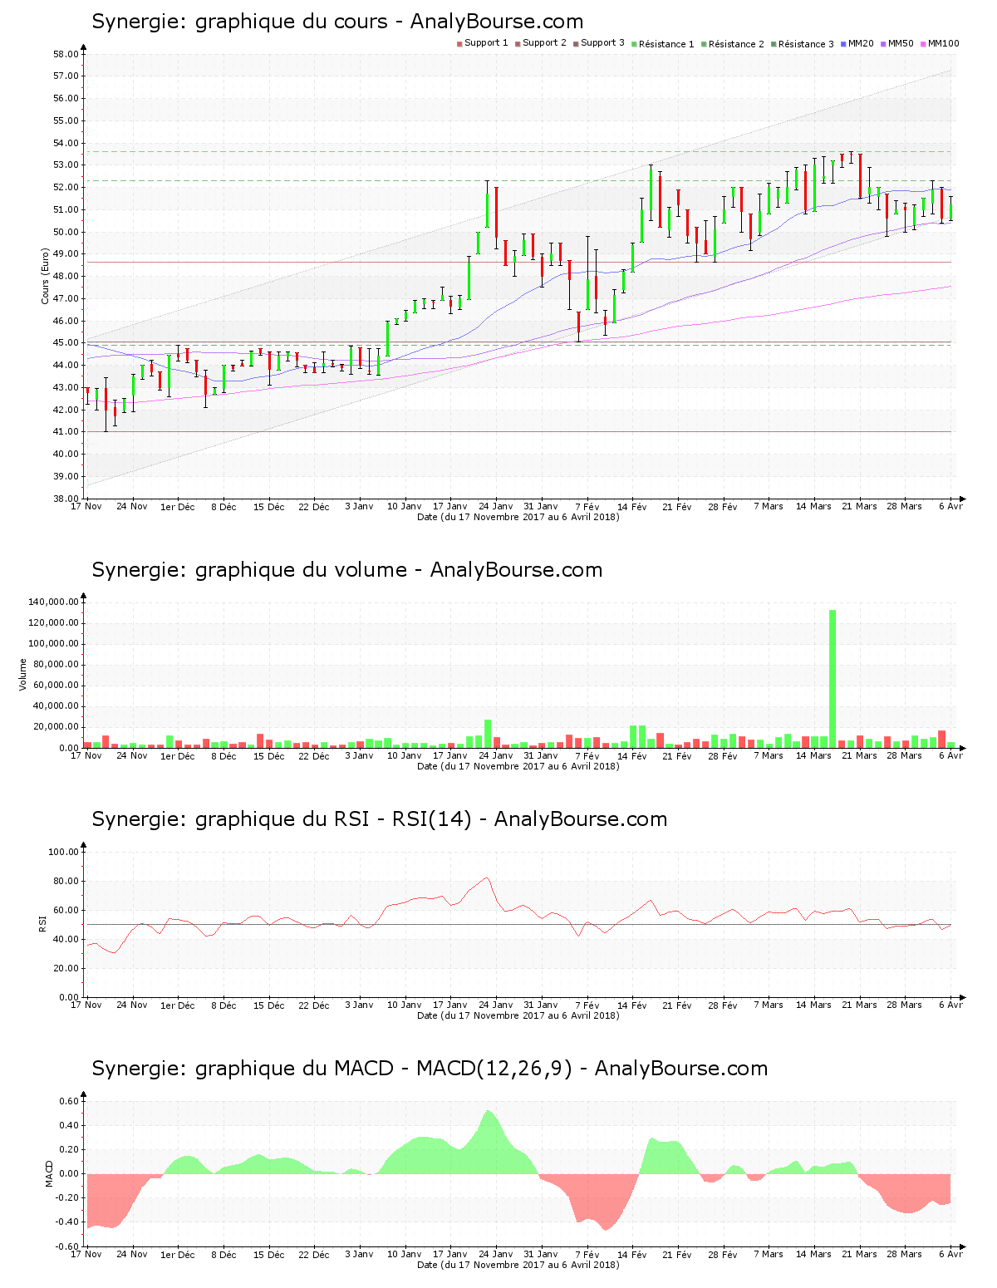This screenshot has height=1288, width=997.
Task: Click the Résistance 1 legend color square
Action: pyautogui.click(x=634, y=44)
